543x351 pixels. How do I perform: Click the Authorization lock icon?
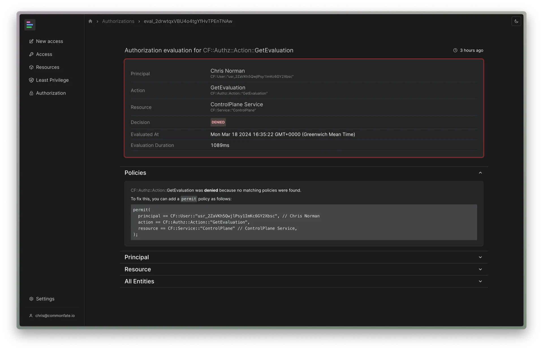click(31, 93)
